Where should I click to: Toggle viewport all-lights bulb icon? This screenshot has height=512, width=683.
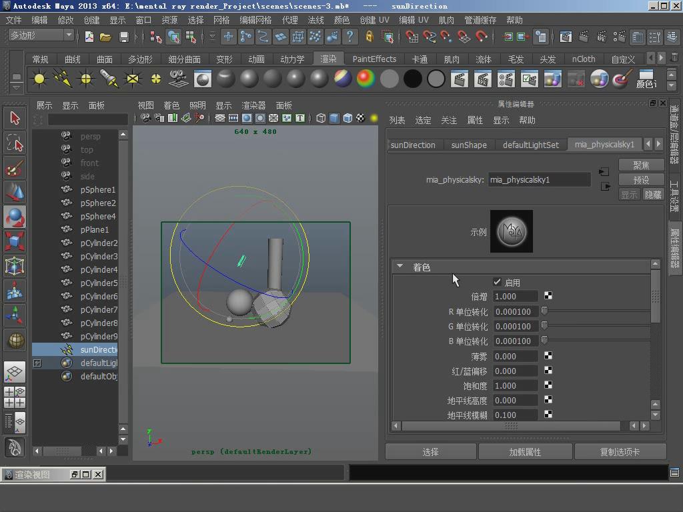tap(374, 118)
